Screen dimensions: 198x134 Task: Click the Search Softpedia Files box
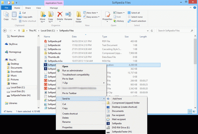(x=175, y=31)
